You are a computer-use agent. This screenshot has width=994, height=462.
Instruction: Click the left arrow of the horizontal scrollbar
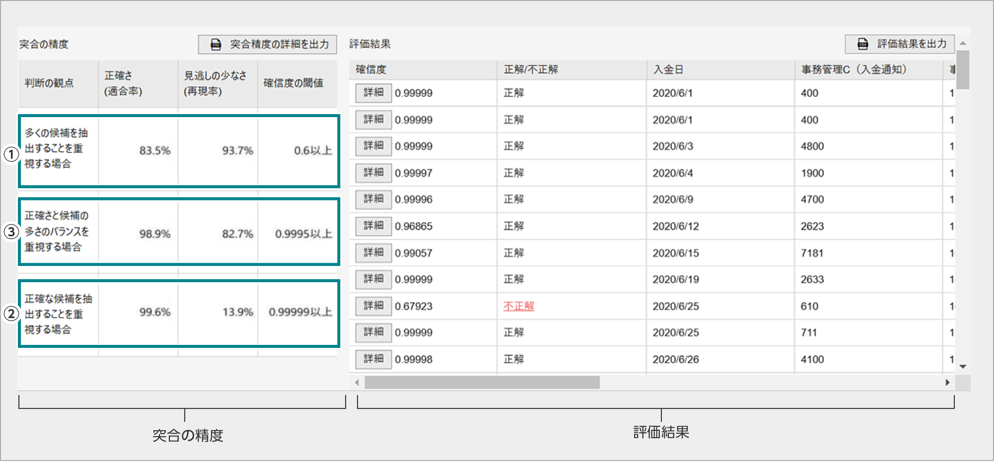click(x=356, y=383)
